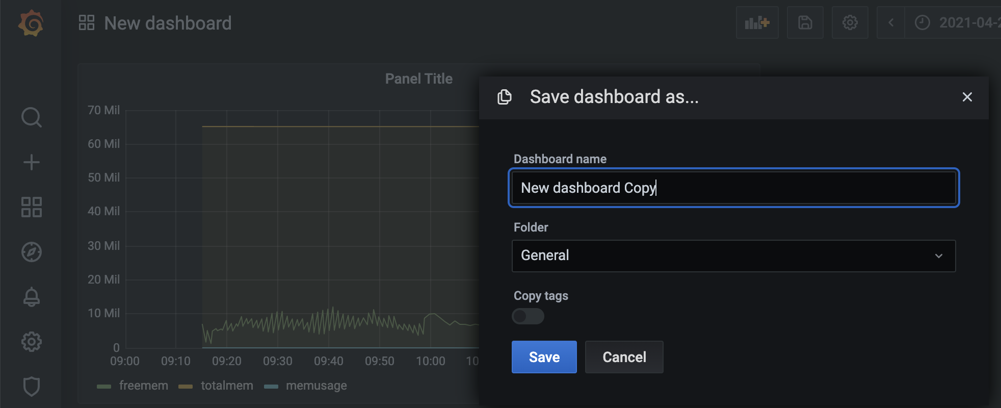Expand the Folder dropdown showing General

point(733,256)
